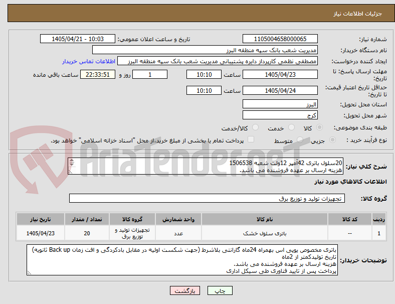This screenshot has height=304, width=395.
Task: Click the description box scroll arrows
Action: [72, 163]
